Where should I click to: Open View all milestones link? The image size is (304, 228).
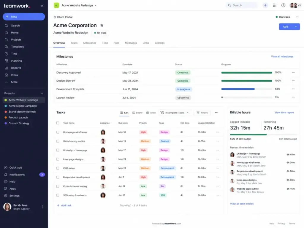pos(282,57)
